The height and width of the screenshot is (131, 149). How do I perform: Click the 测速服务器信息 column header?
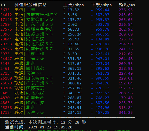(30, 5)
